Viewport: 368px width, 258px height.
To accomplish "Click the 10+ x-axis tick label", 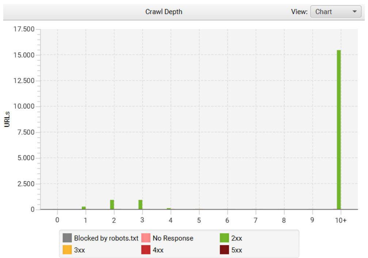I will (341, 220).
